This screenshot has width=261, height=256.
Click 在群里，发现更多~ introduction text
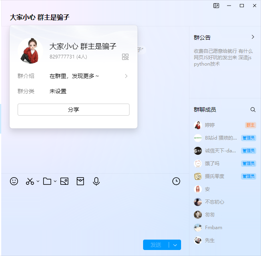[74, 76]
